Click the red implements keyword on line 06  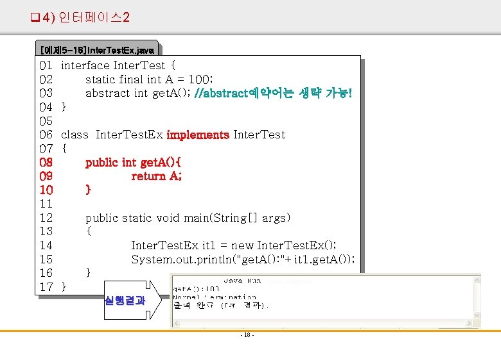[x=198, y=135]
